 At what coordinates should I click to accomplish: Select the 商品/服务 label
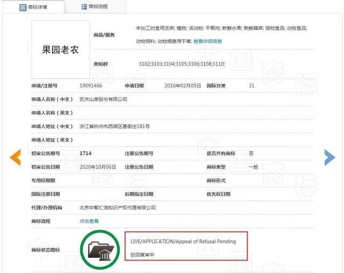(x=104, y=35)
